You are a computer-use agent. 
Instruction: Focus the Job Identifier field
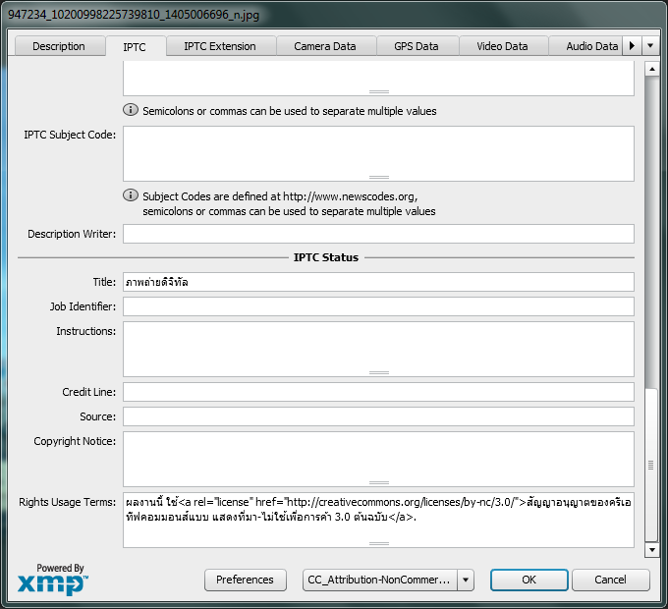pos(378,306)
